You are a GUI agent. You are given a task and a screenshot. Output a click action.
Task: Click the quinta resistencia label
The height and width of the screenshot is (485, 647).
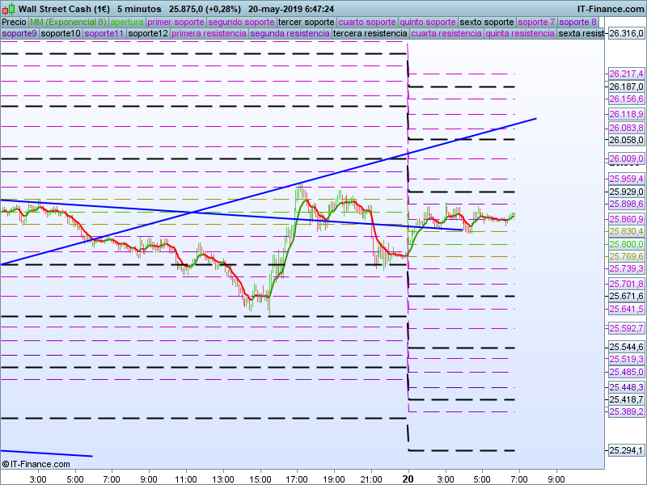click(520, 33)
